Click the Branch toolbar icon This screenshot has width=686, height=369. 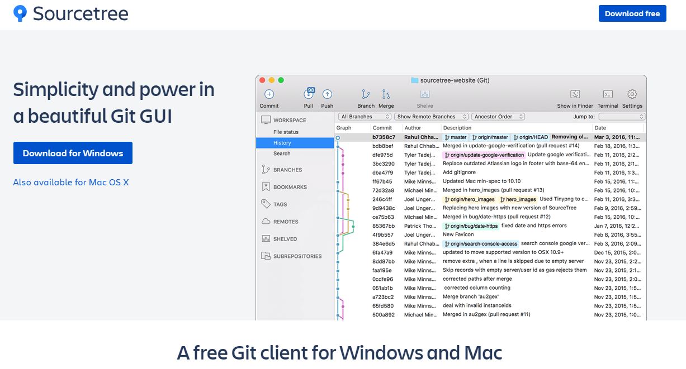coord(366,94)
